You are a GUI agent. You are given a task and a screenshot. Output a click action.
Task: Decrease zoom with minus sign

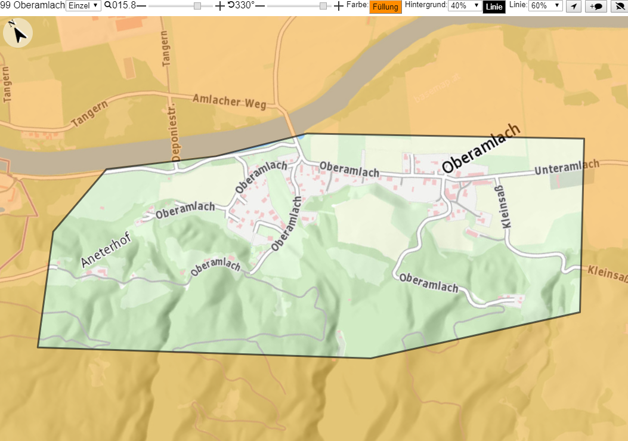(x=141, y=6)
